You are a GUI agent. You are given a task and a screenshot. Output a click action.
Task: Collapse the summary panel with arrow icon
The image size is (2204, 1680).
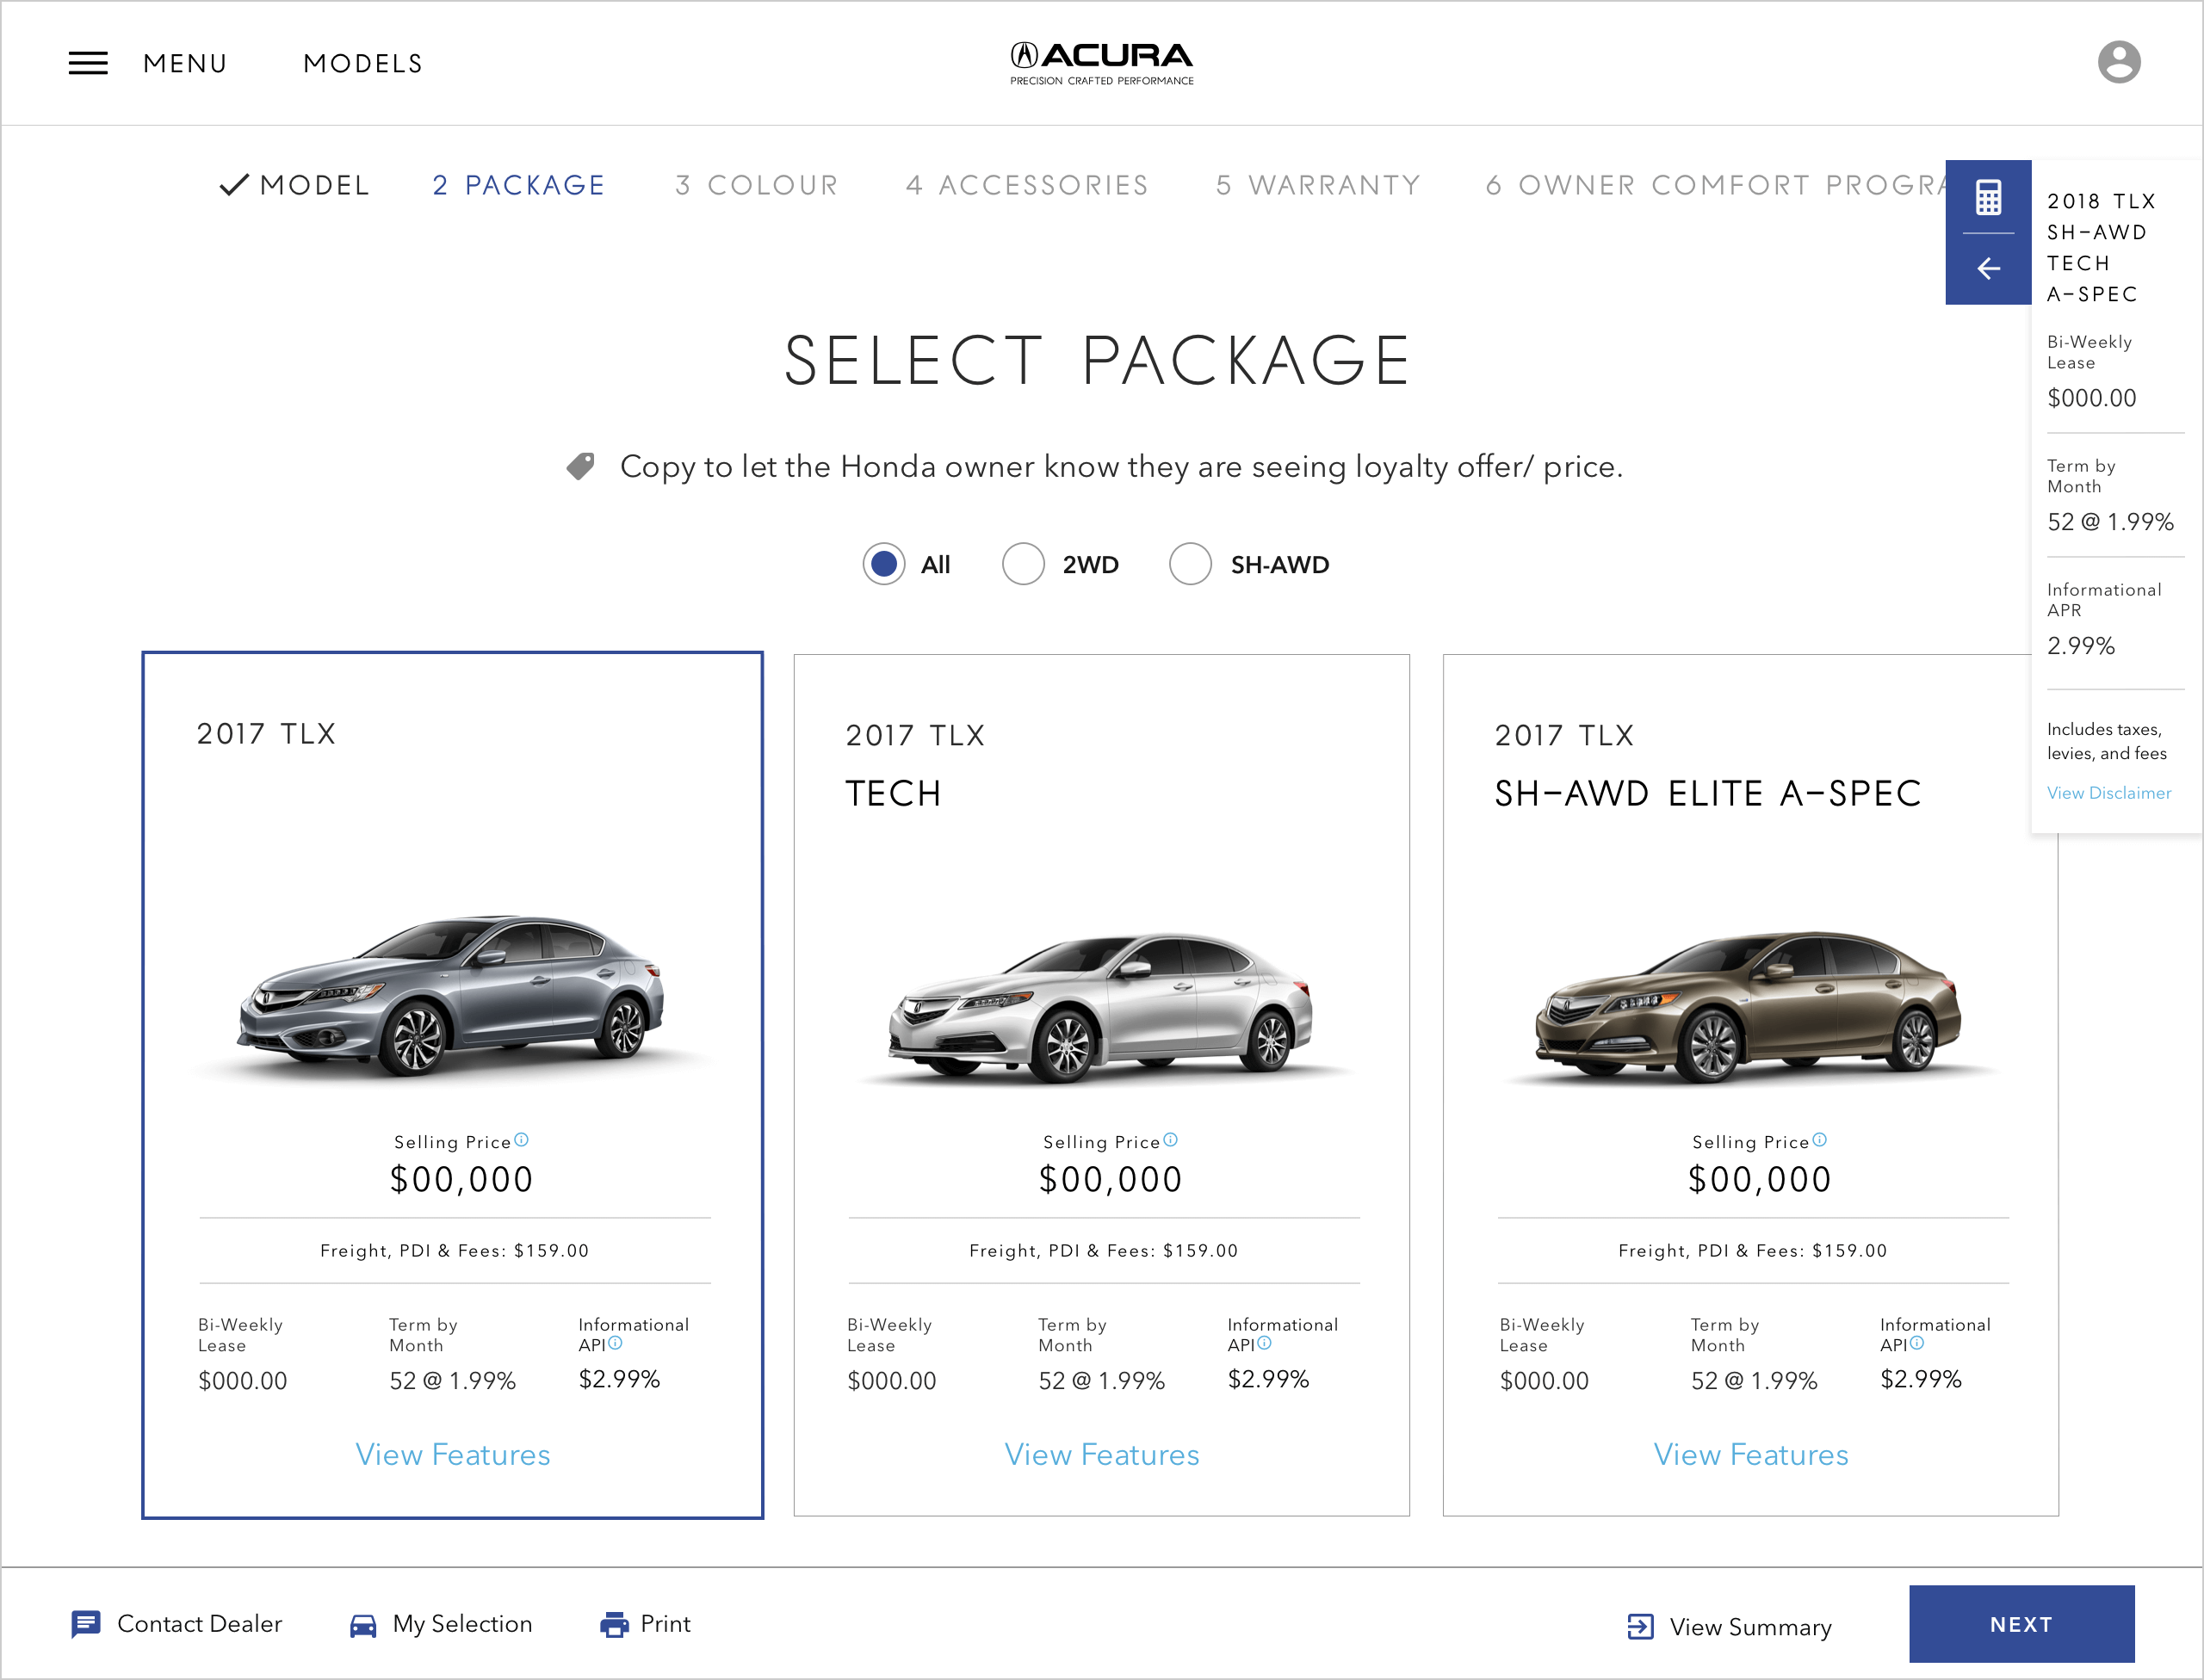click(x=1988, y=268)
